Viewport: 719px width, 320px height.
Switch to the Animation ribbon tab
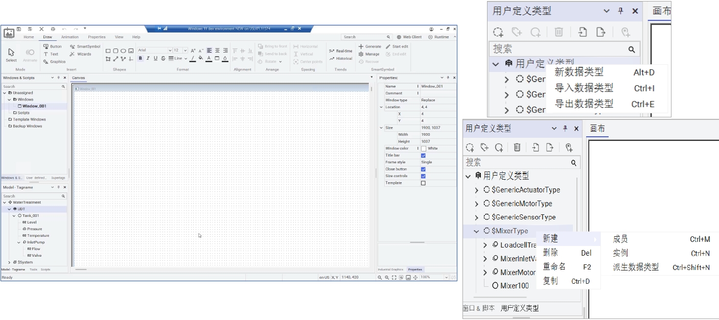tap(70, 37)
